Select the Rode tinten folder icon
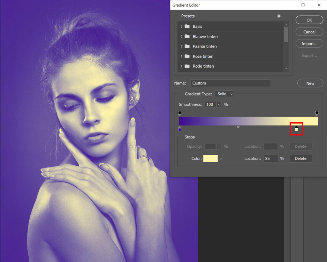The height and width of the screenshot is (262, 327). click(187, 66)
